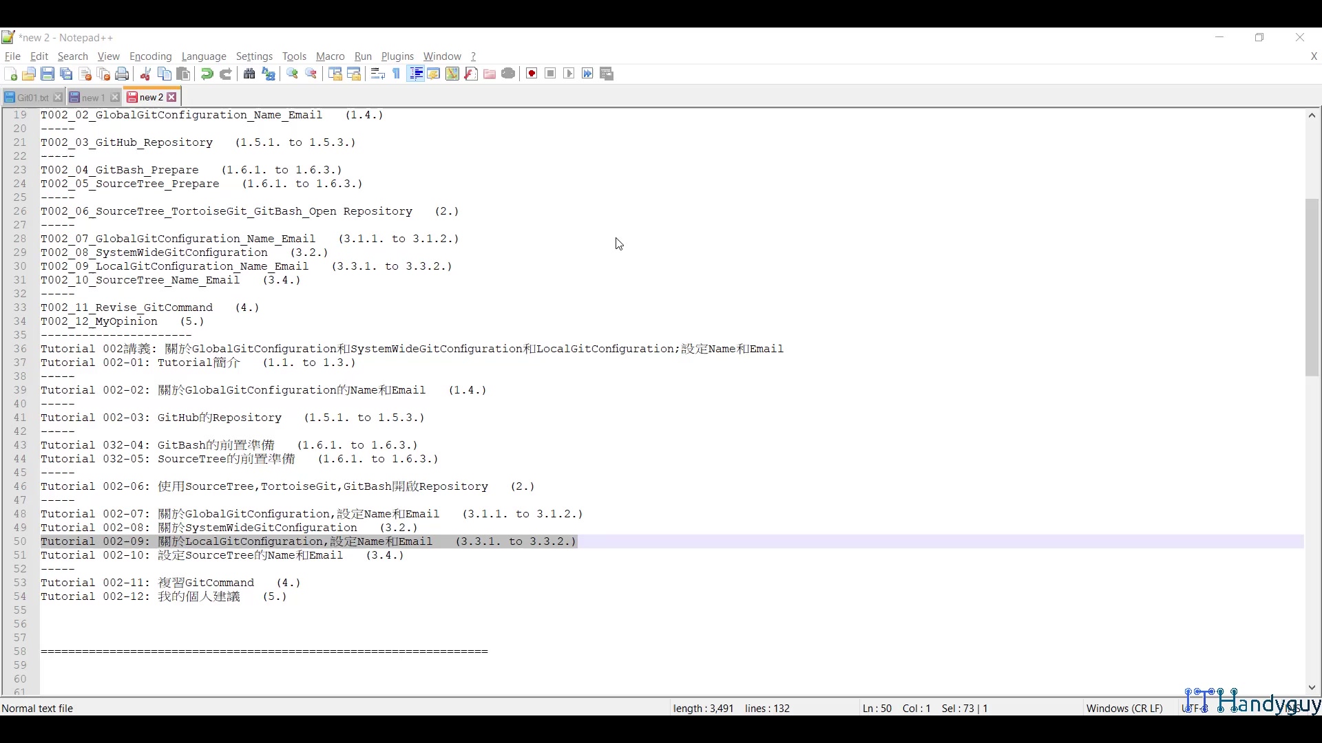
Task: Play back the recorded macro
Action: point(569,74)
